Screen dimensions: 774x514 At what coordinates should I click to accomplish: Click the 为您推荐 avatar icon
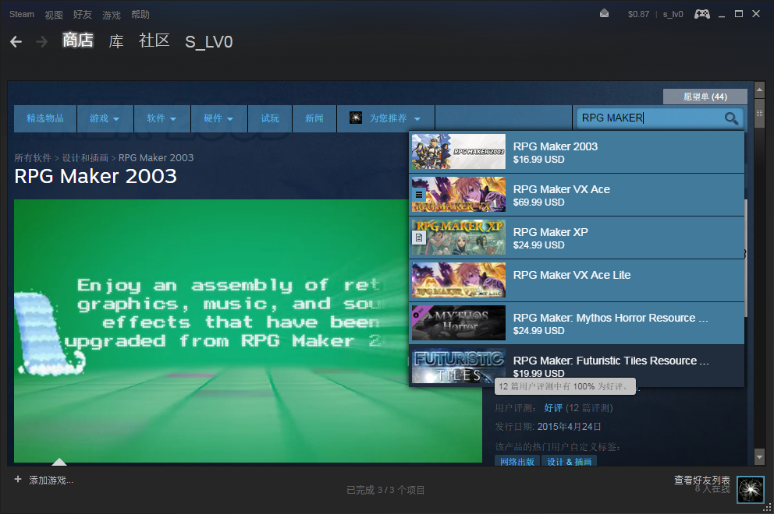pyautogui.click(x=356, y=118)
